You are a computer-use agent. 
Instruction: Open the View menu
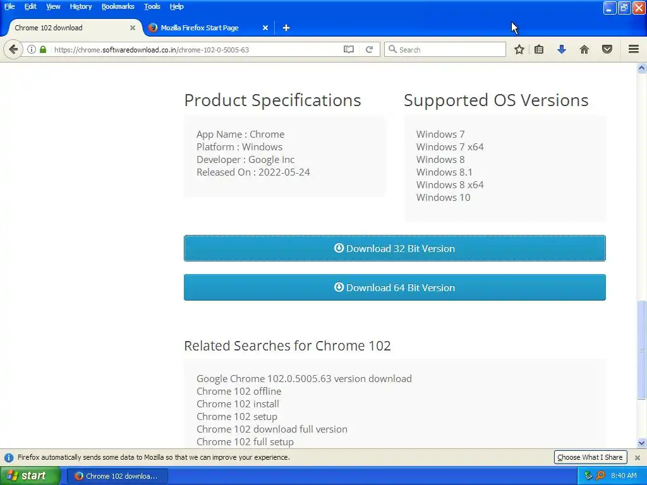pos(53,6)
